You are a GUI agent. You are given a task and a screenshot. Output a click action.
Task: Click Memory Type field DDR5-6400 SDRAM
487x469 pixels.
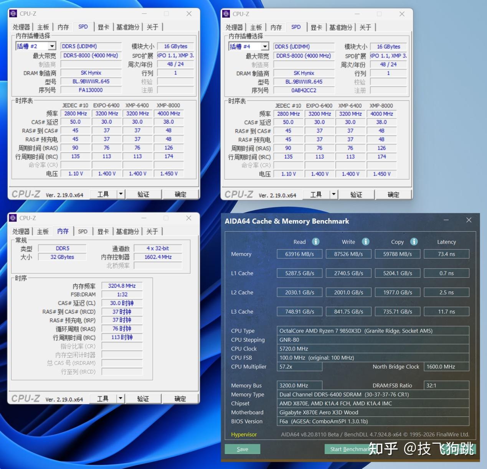click(x=373, y=394)
